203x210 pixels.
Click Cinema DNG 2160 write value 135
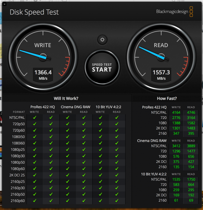(x=176, y=167)
